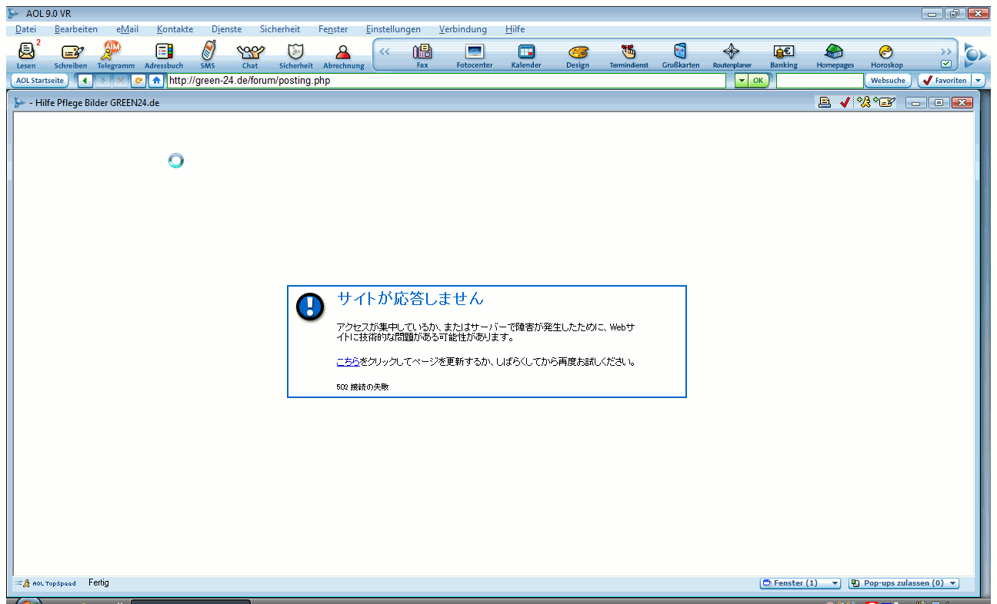Click the browser home button icon

coord(156,81)
